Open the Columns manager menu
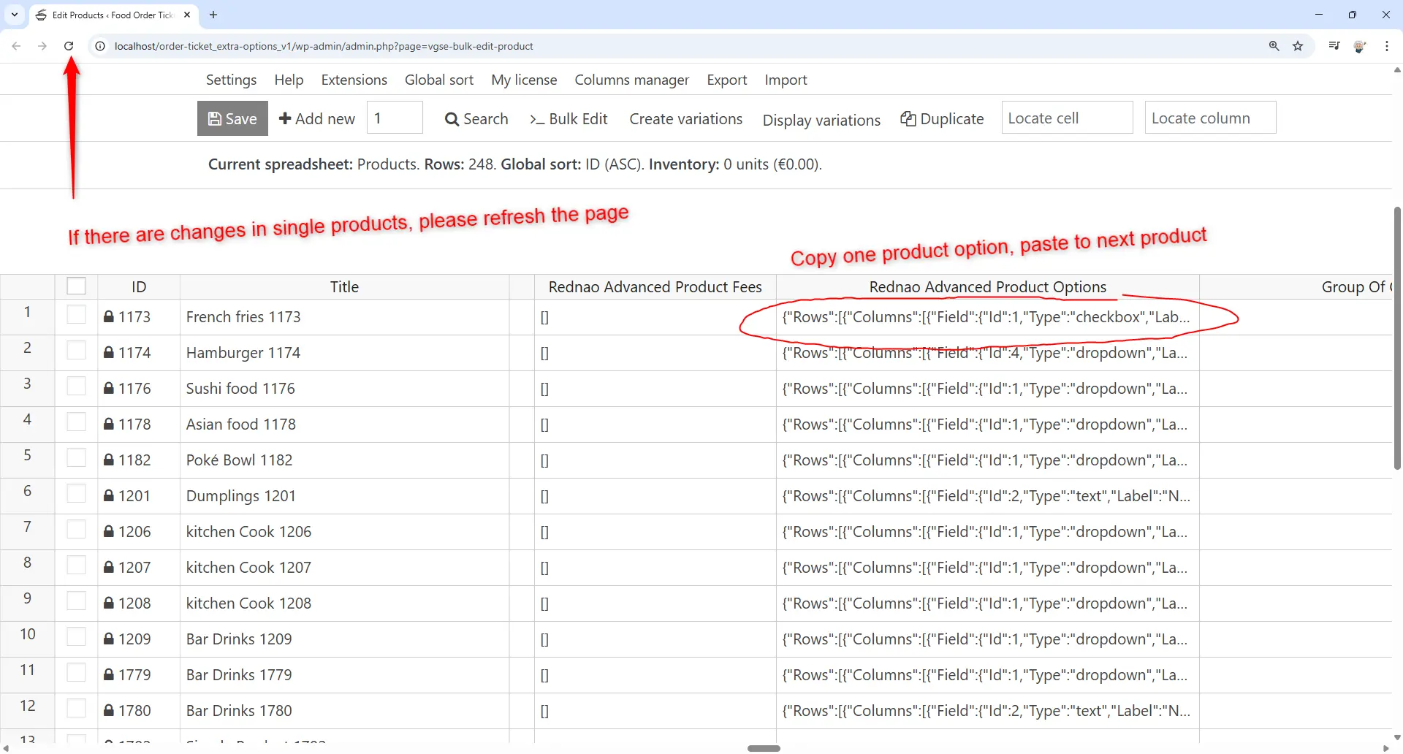 pos(631,80)
